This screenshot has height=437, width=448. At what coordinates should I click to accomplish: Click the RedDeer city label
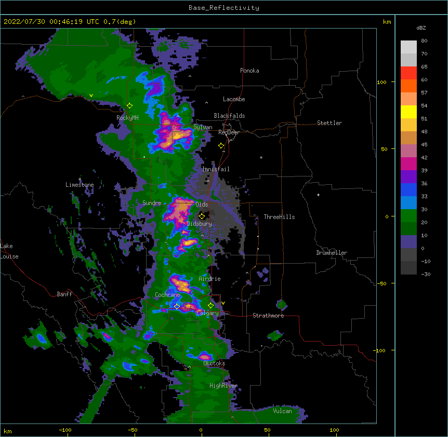tap(229, 132)
